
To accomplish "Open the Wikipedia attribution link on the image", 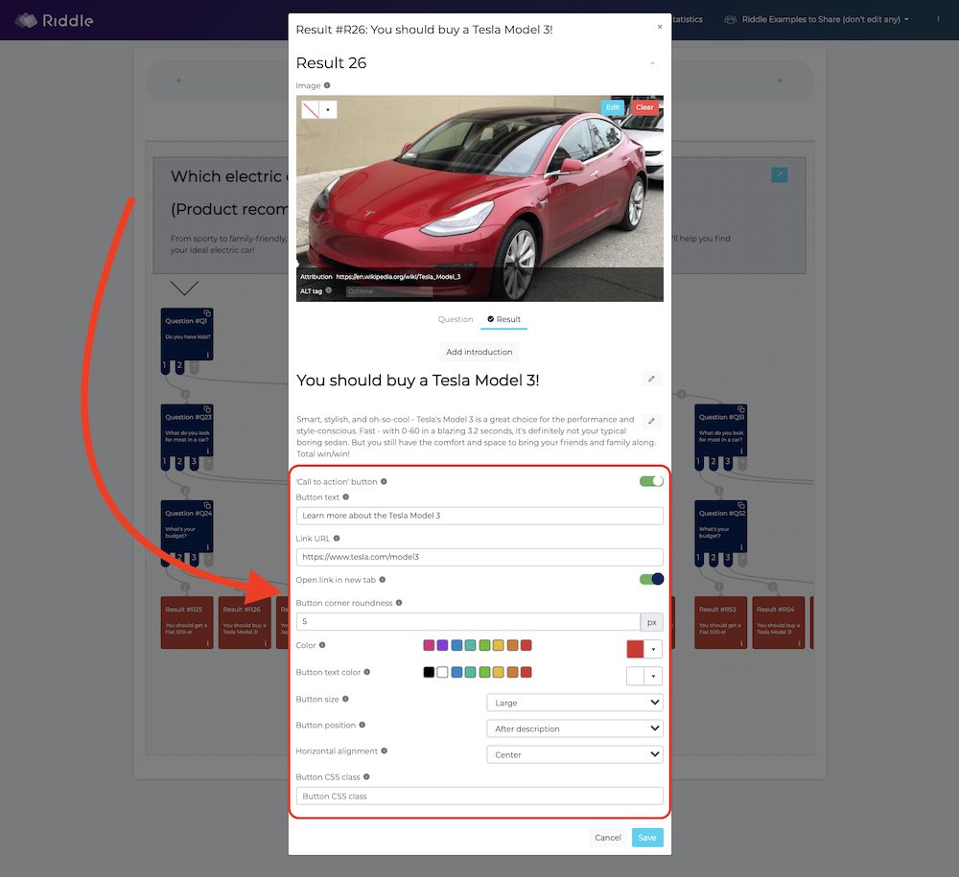I will [x=398, y=276].
